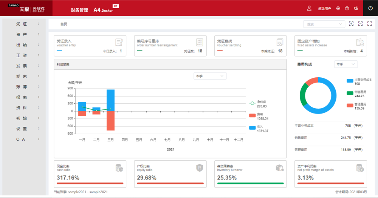This screenshot has height=198, width=378.
Task: Open the 本季 dropdown above profit chart
Action: pos(210,76)
